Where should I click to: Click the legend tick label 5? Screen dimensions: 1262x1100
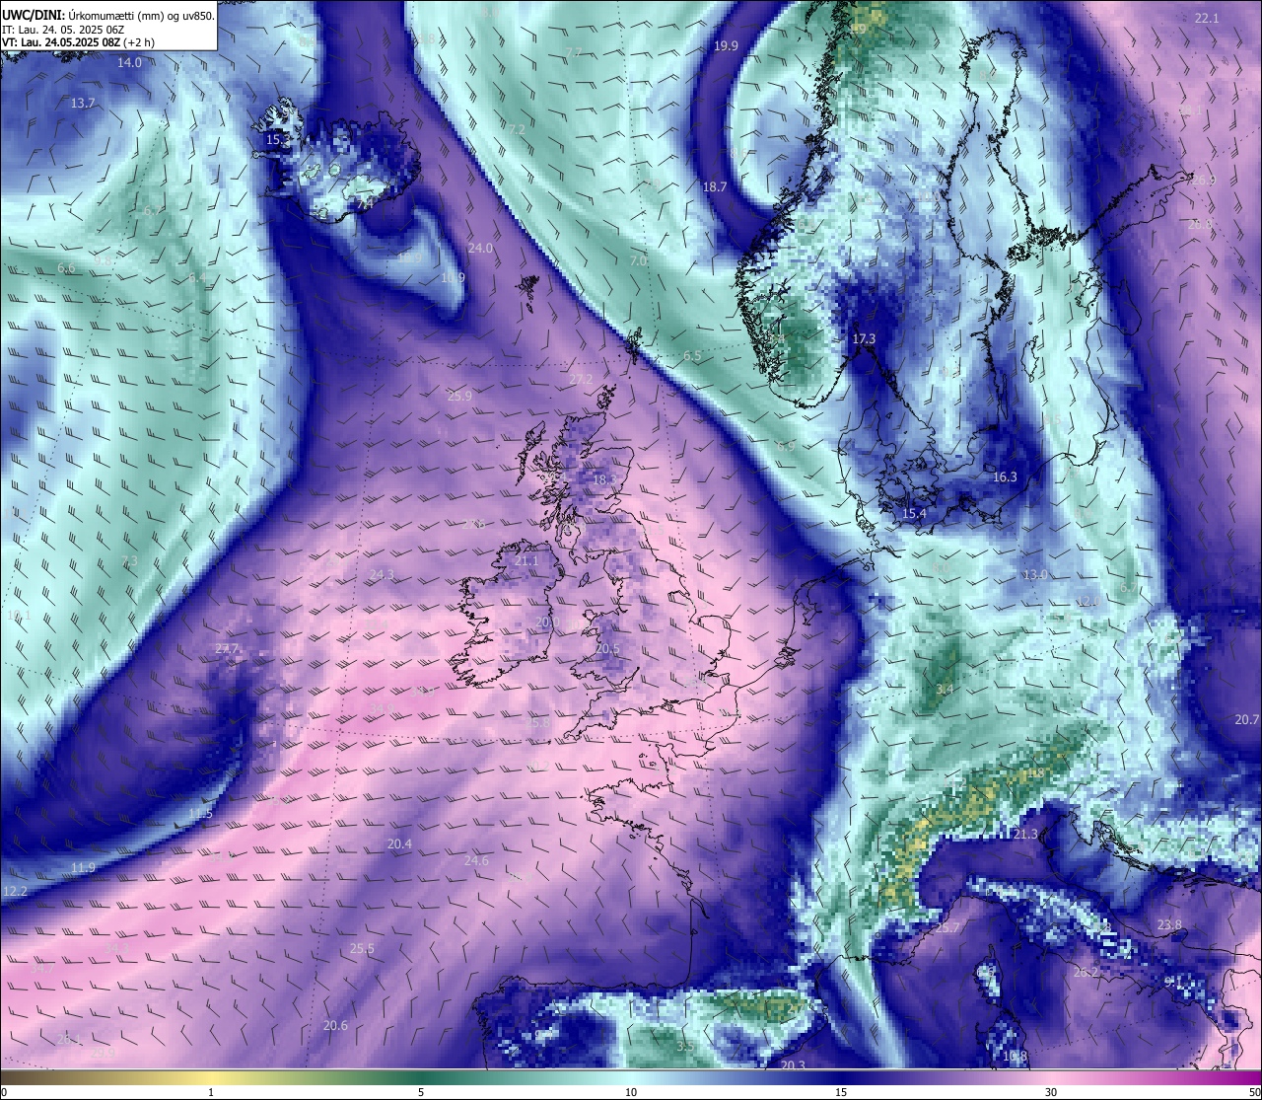click(x=421, y=1091)
